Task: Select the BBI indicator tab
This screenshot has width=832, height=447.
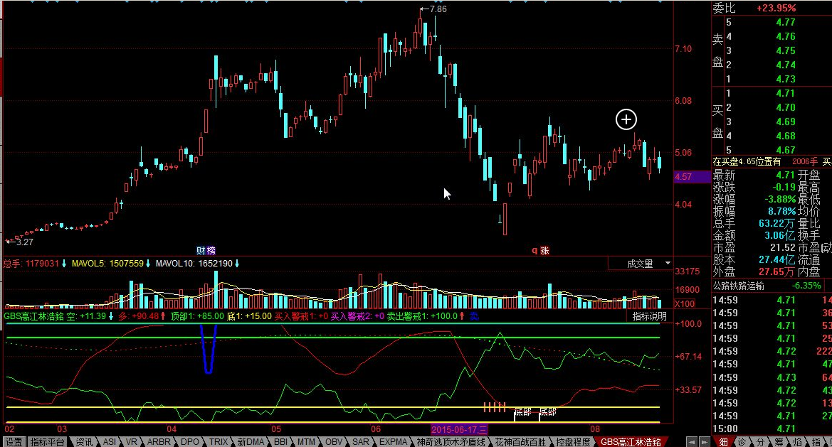Action: [280, 442]
